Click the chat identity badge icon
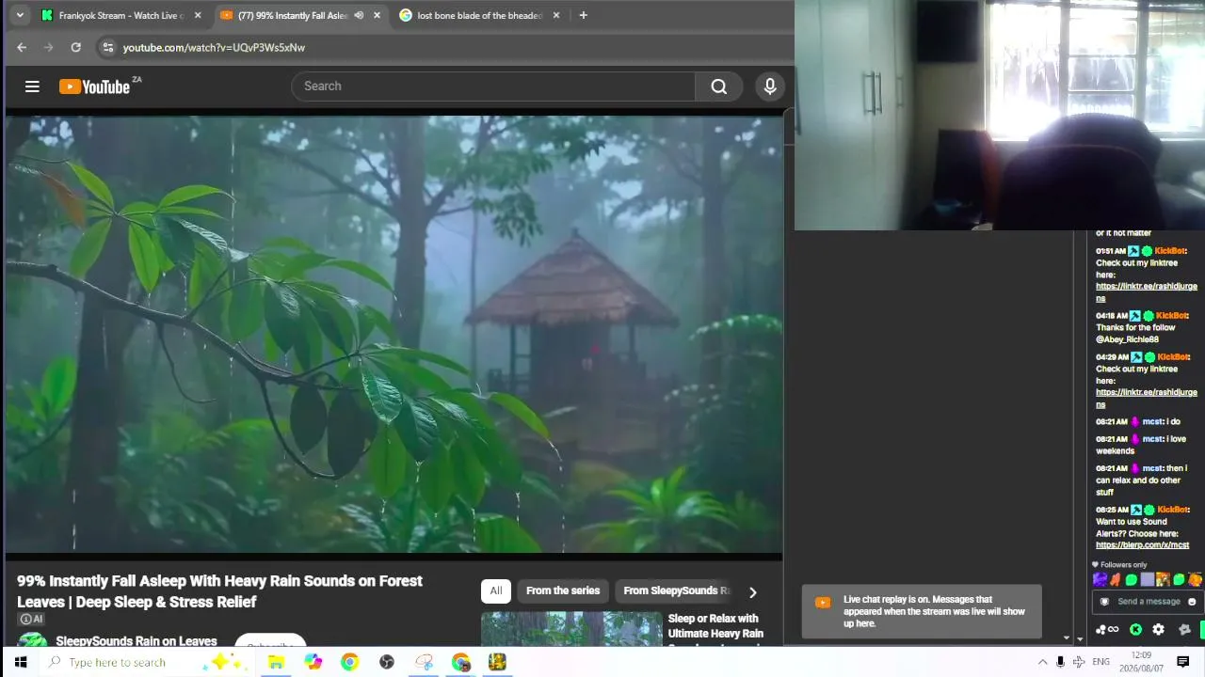 click(x=1104, y=602)
